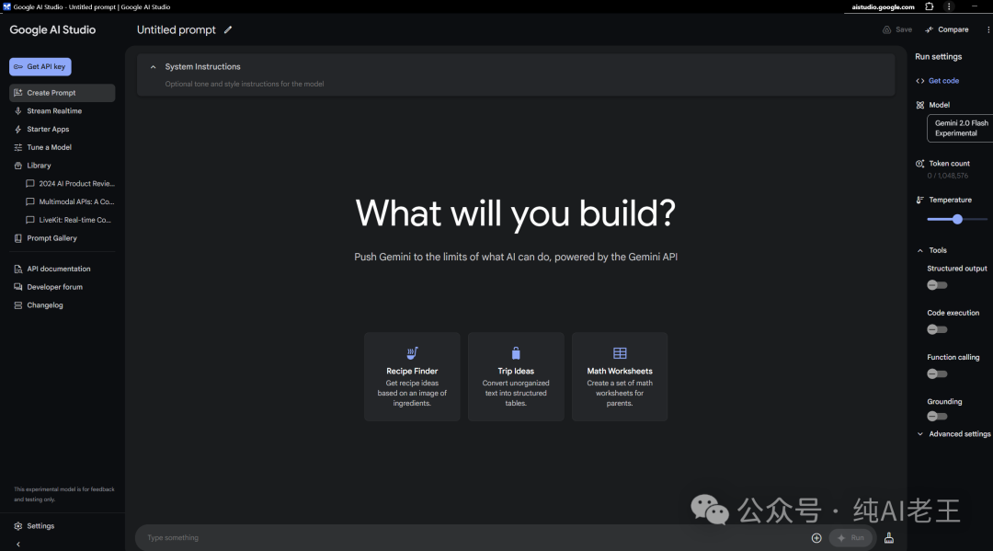This screenshot has height=551, width=993.
Task: Click the API documentation icon
Action: point(17,270)
